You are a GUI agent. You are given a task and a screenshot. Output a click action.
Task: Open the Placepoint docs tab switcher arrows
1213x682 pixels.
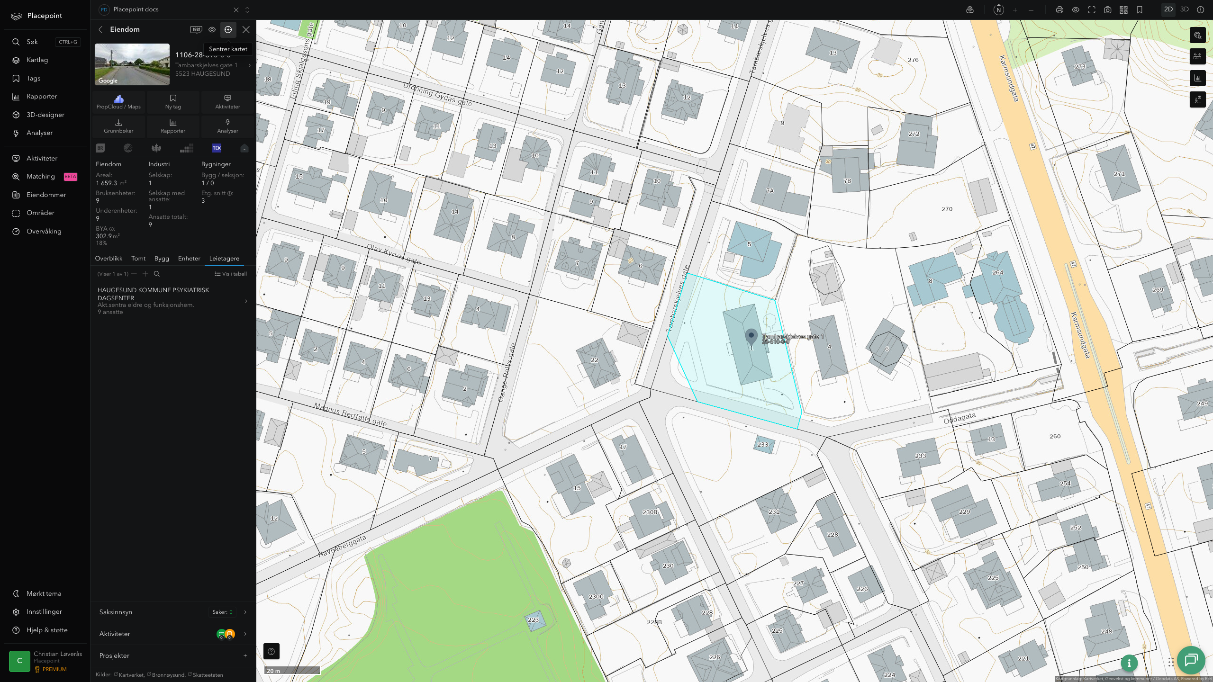[x=247, y=9]
